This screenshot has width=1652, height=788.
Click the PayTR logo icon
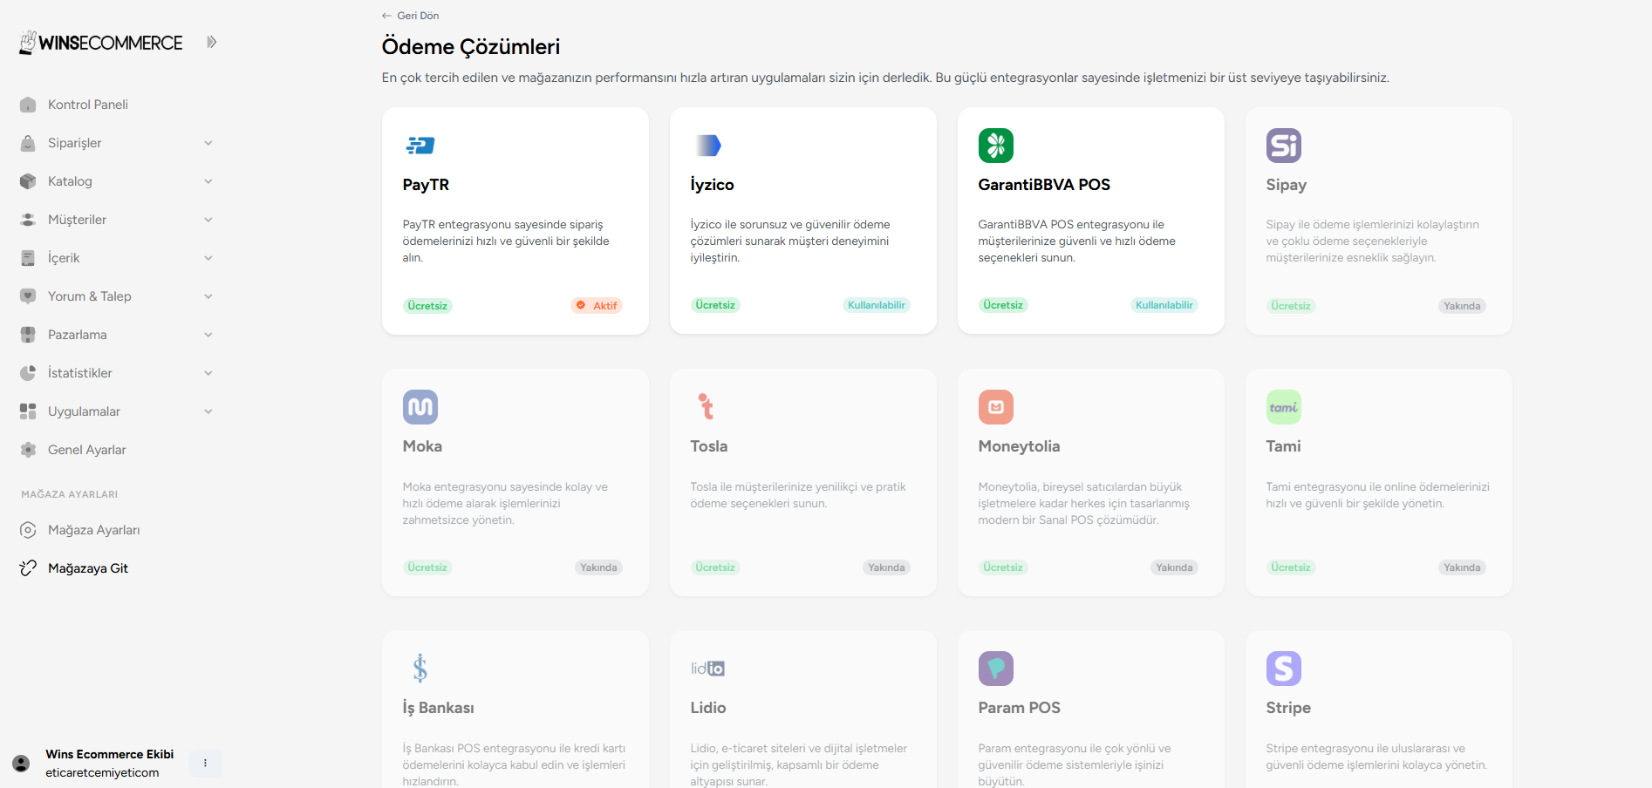tap(420, 146)
